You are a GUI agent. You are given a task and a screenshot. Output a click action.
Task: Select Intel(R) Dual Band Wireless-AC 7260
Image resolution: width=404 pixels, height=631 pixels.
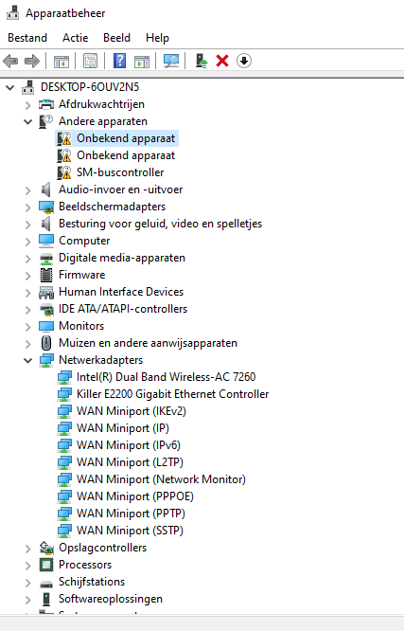tap(166, 377)
